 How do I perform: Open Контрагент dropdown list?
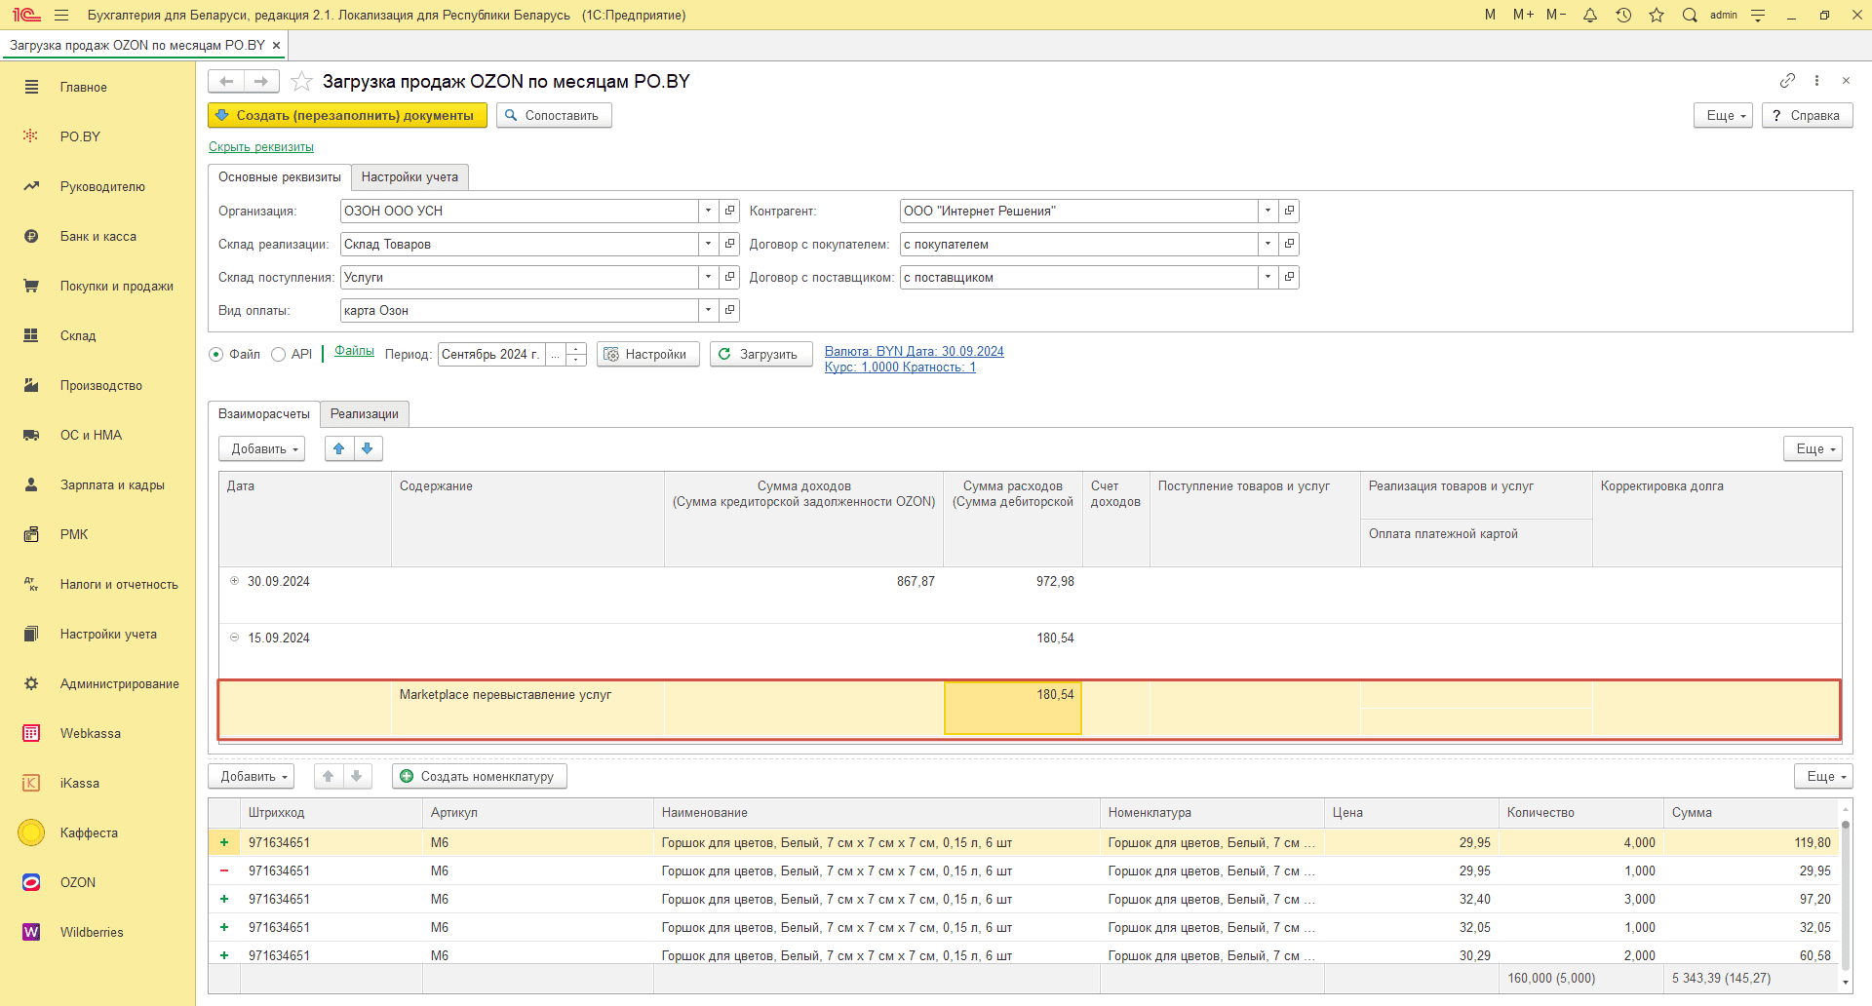1267,211
